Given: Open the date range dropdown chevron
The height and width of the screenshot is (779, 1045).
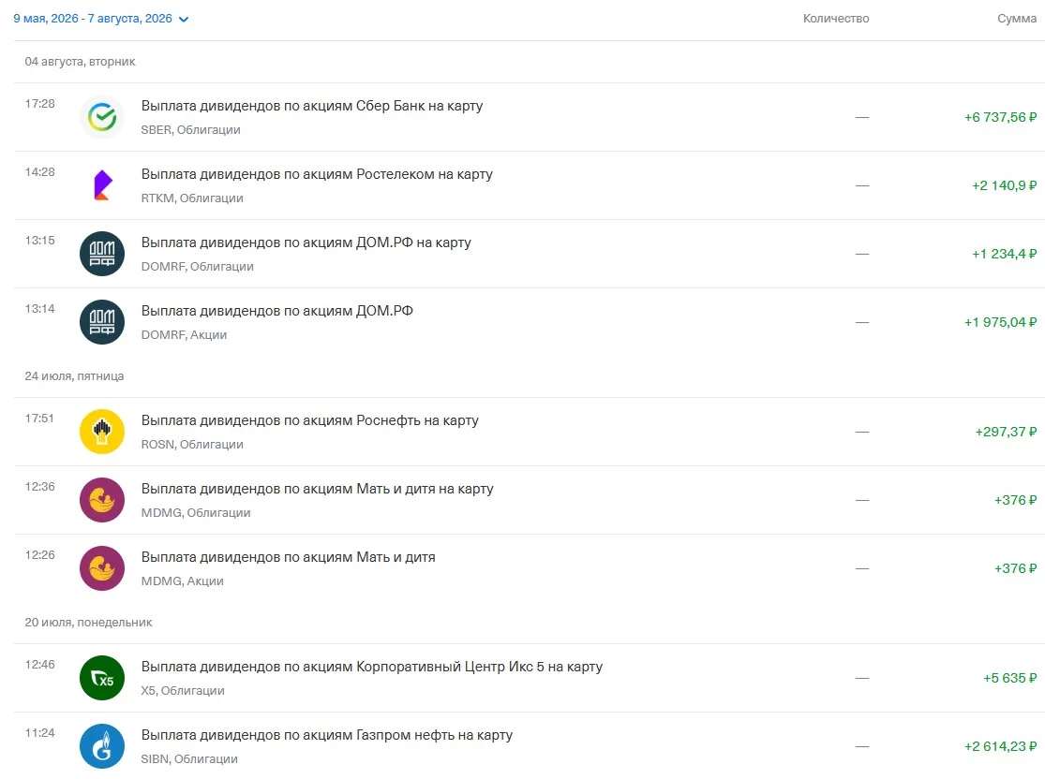Looking at the screenshot, I should tap(184, 20).
